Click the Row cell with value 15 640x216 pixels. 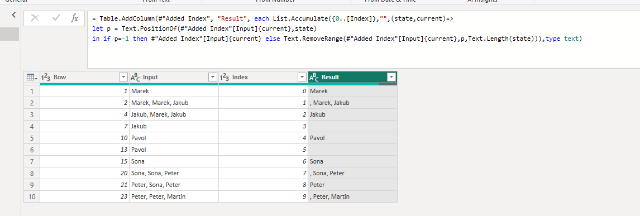coord(84,161)
